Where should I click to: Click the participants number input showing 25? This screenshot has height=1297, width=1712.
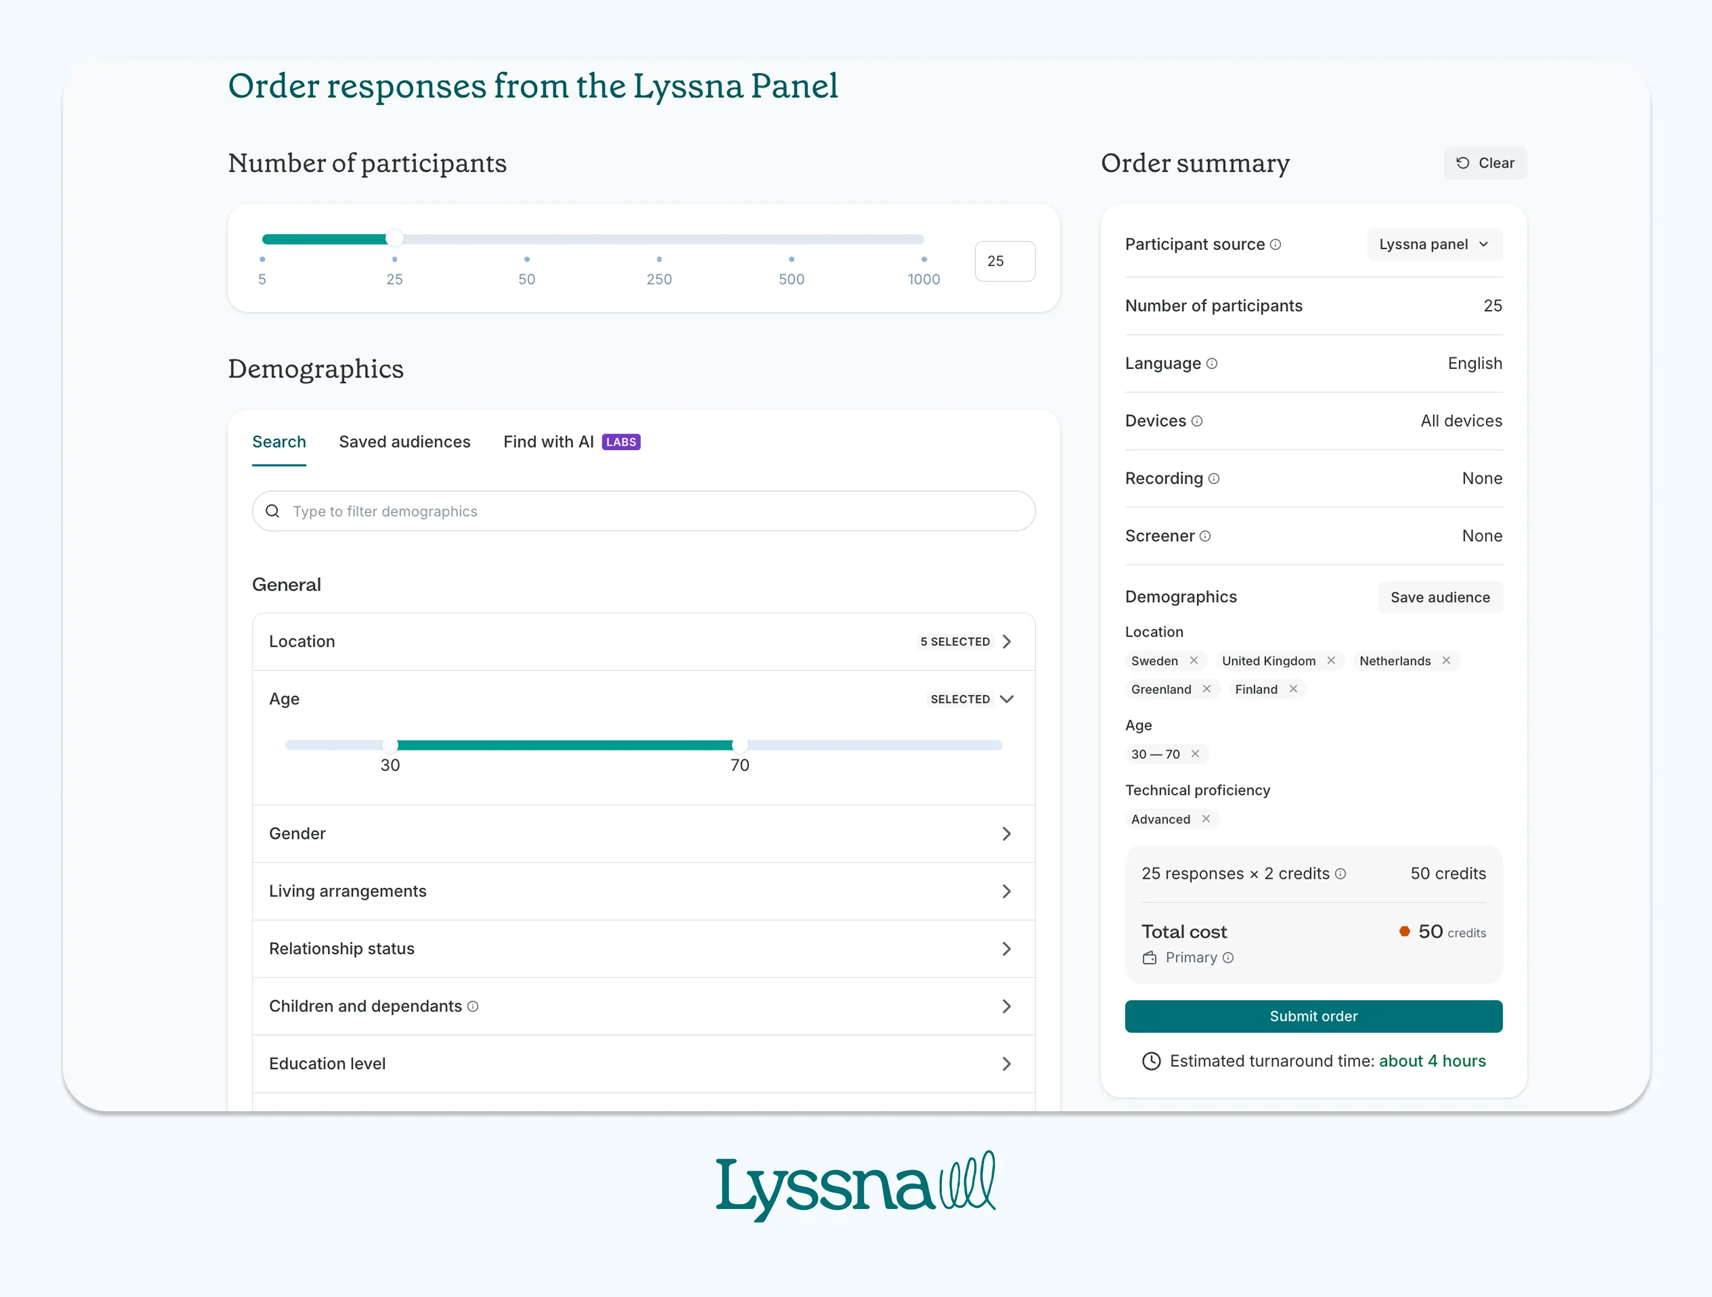[1006, 261]
